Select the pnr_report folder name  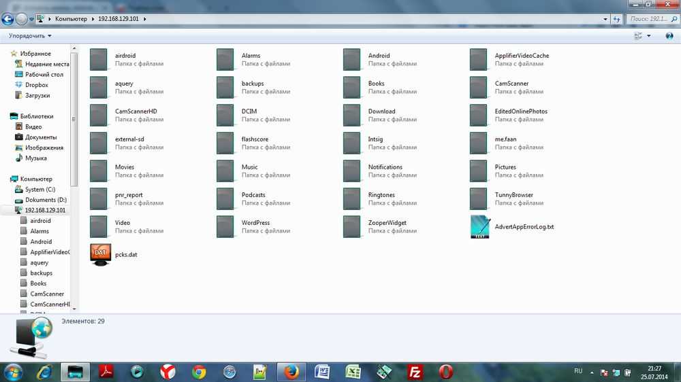[x=129, y=195]
